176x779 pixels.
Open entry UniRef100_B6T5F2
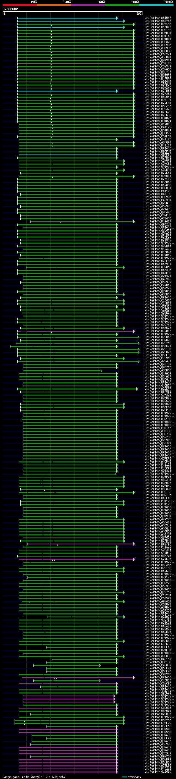tap(158, 76)
